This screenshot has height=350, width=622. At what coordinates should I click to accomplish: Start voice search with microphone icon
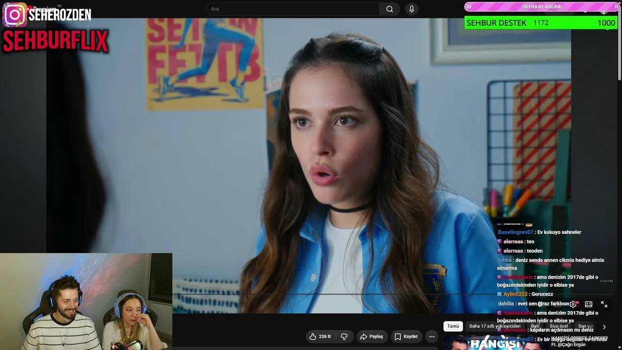tap(412, 9)
